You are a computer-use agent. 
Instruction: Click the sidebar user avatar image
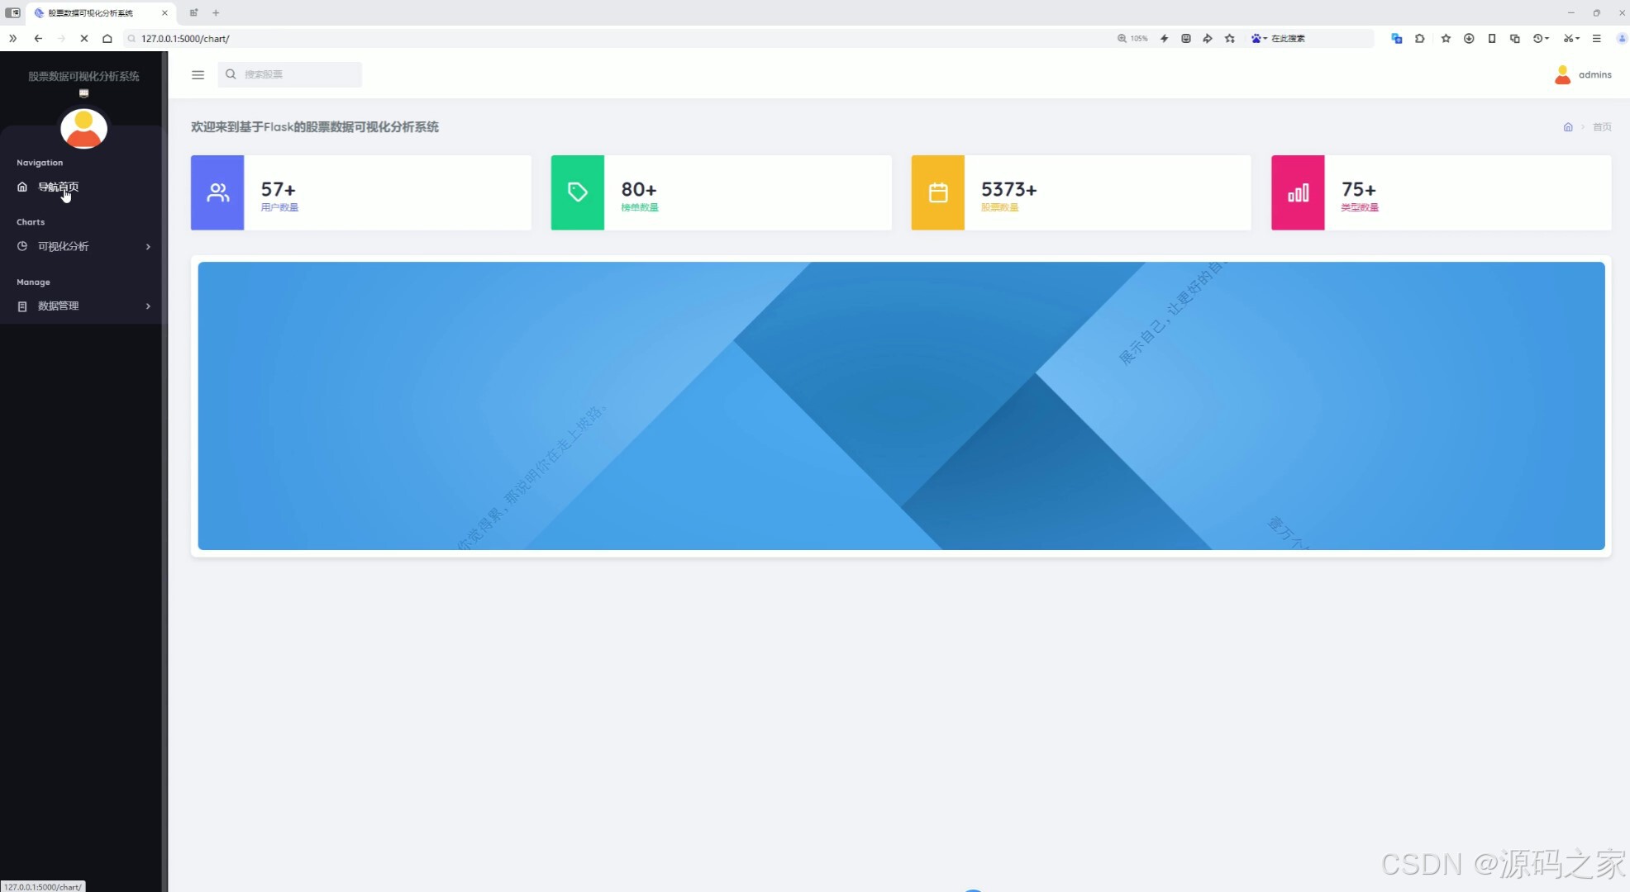83,129
